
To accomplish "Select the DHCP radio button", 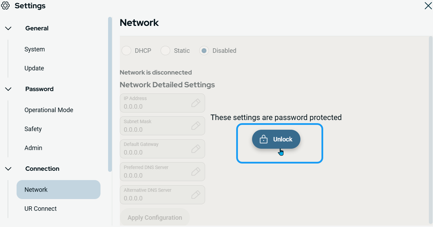I will (126, 51).
